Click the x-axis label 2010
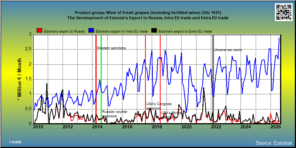The width and height of the screenshot is (296, 148). (x=38, y=127)
